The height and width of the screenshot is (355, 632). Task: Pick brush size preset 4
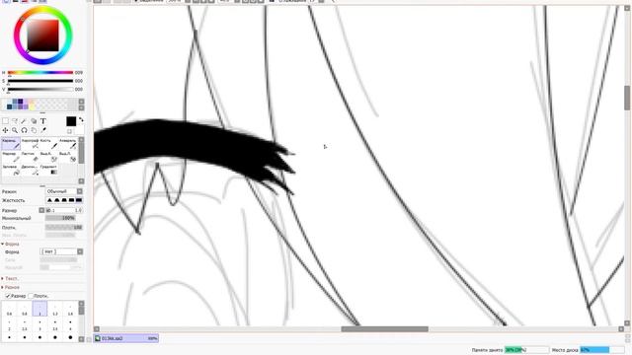[70, 324]
